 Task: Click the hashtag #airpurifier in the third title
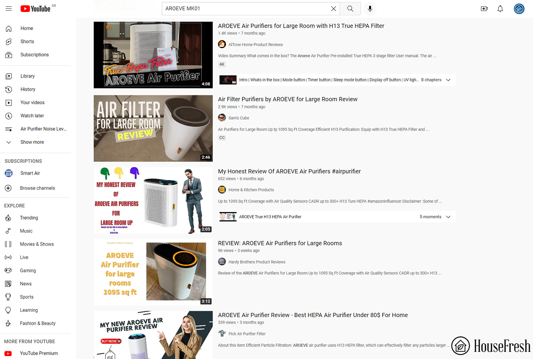click(346, 171)
